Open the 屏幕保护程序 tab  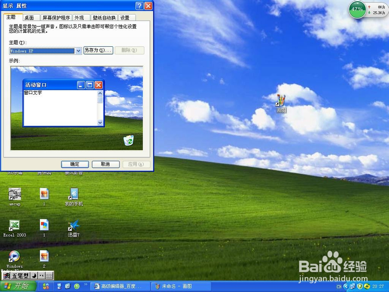point(56,18)
